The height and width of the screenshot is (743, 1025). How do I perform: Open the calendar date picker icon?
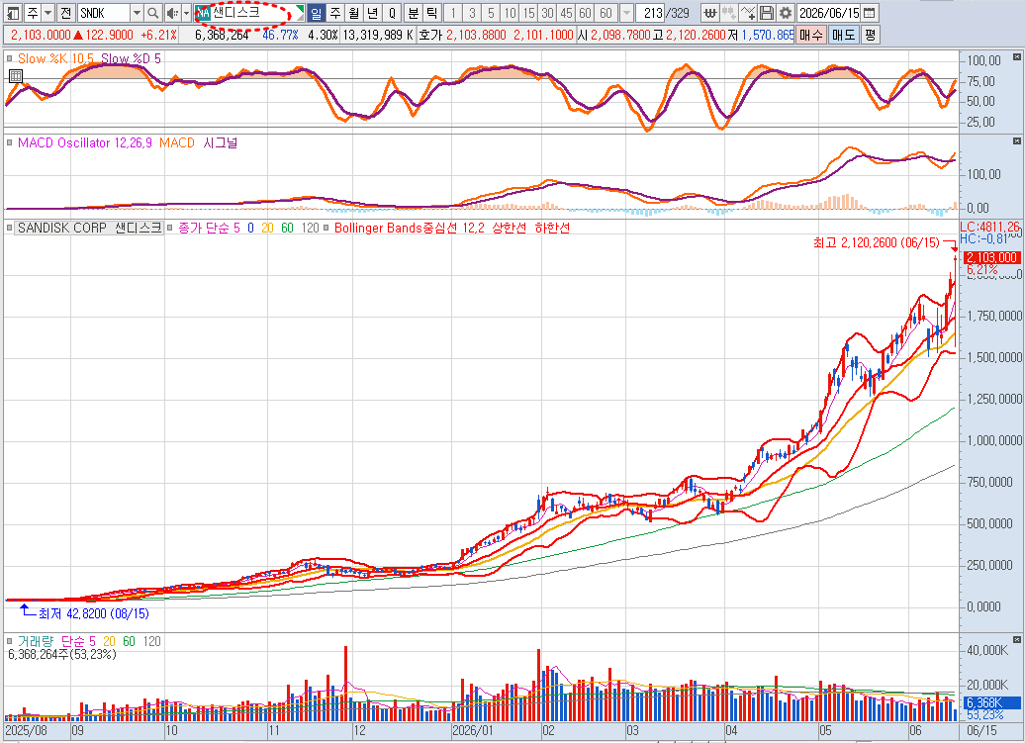pos(870,13)
